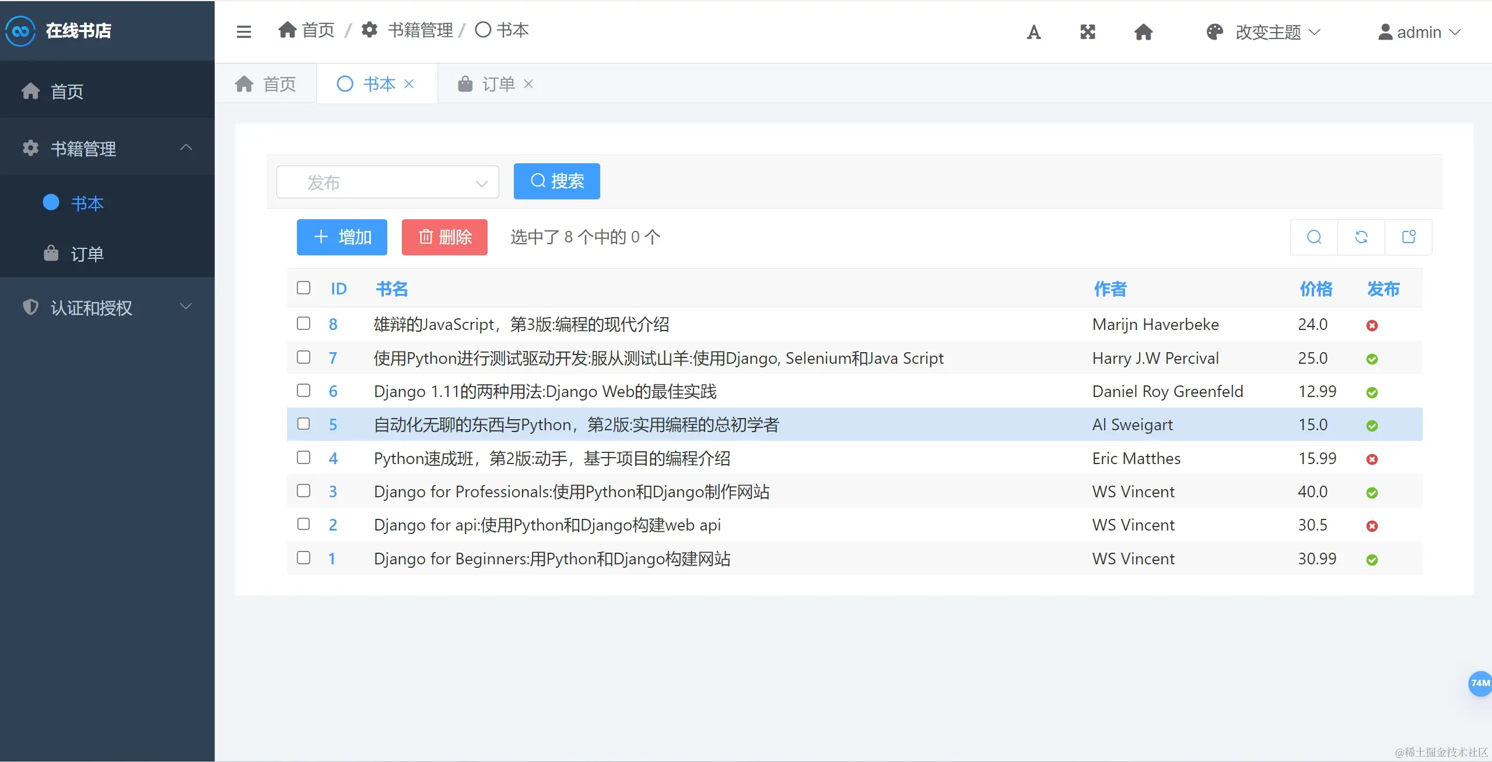This screenshot has width=1492, height=762.
Task: Click the home icon in top toolbar
Action: pyautogui.click(x=1143, y=32)
